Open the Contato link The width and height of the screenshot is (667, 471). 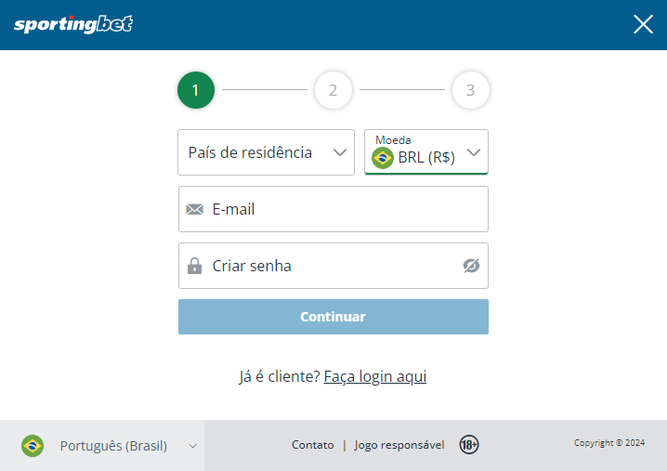[312, 445]
